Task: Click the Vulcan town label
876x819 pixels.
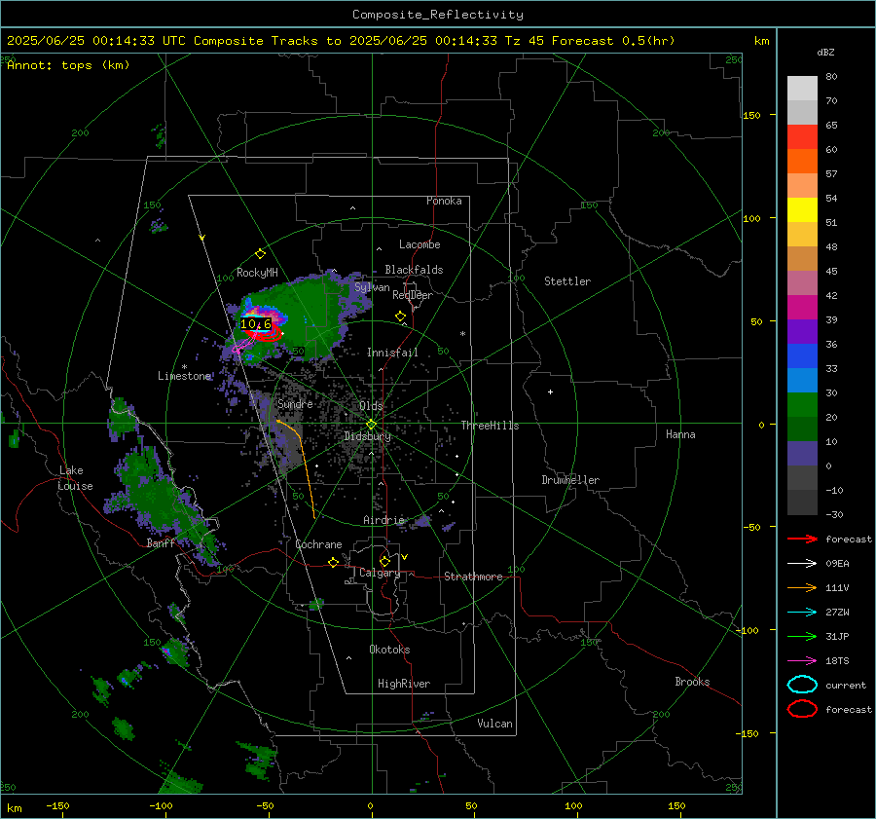Action: tap(494, 724)
